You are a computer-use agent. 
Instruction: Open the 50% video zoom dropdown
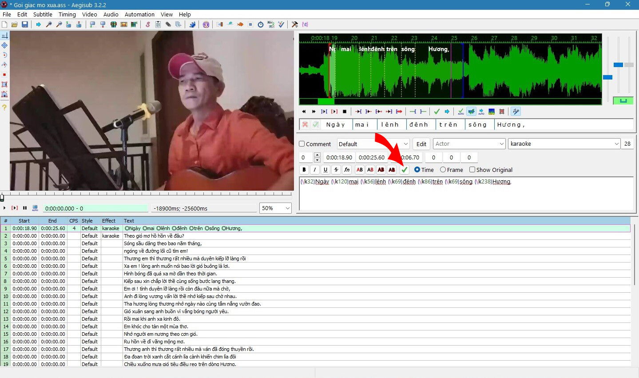275,208
